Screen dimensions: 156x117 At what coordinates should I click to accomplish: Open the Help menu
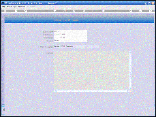(3, 6)
